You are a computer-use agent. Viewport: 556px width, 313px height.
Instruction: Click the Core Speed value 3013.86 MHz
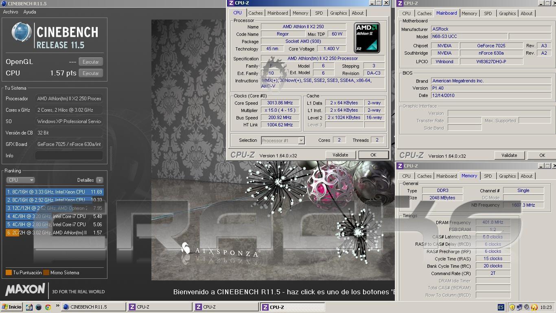point(280,103)
